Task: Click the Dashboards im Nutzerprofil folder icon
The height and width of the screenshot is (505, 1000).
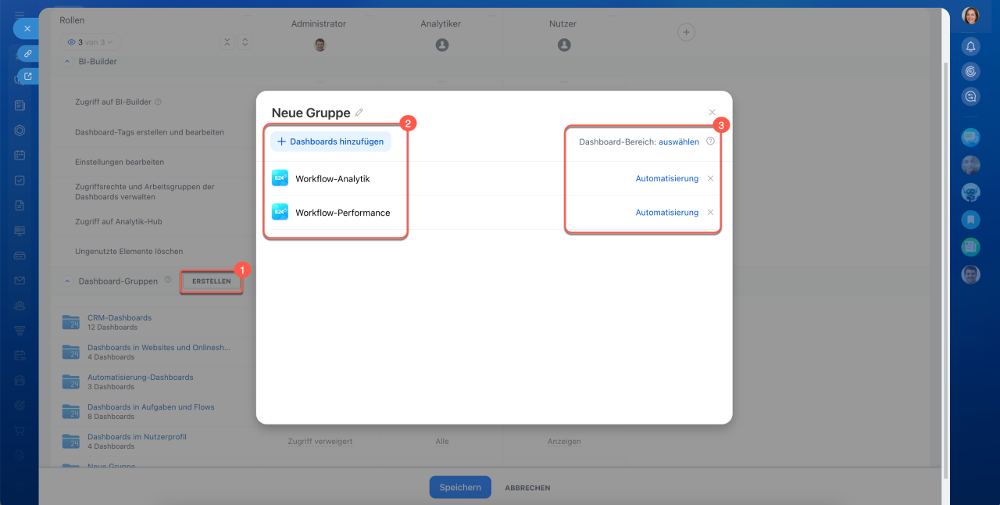Action: pyautogui.click(x=71, y=441)
